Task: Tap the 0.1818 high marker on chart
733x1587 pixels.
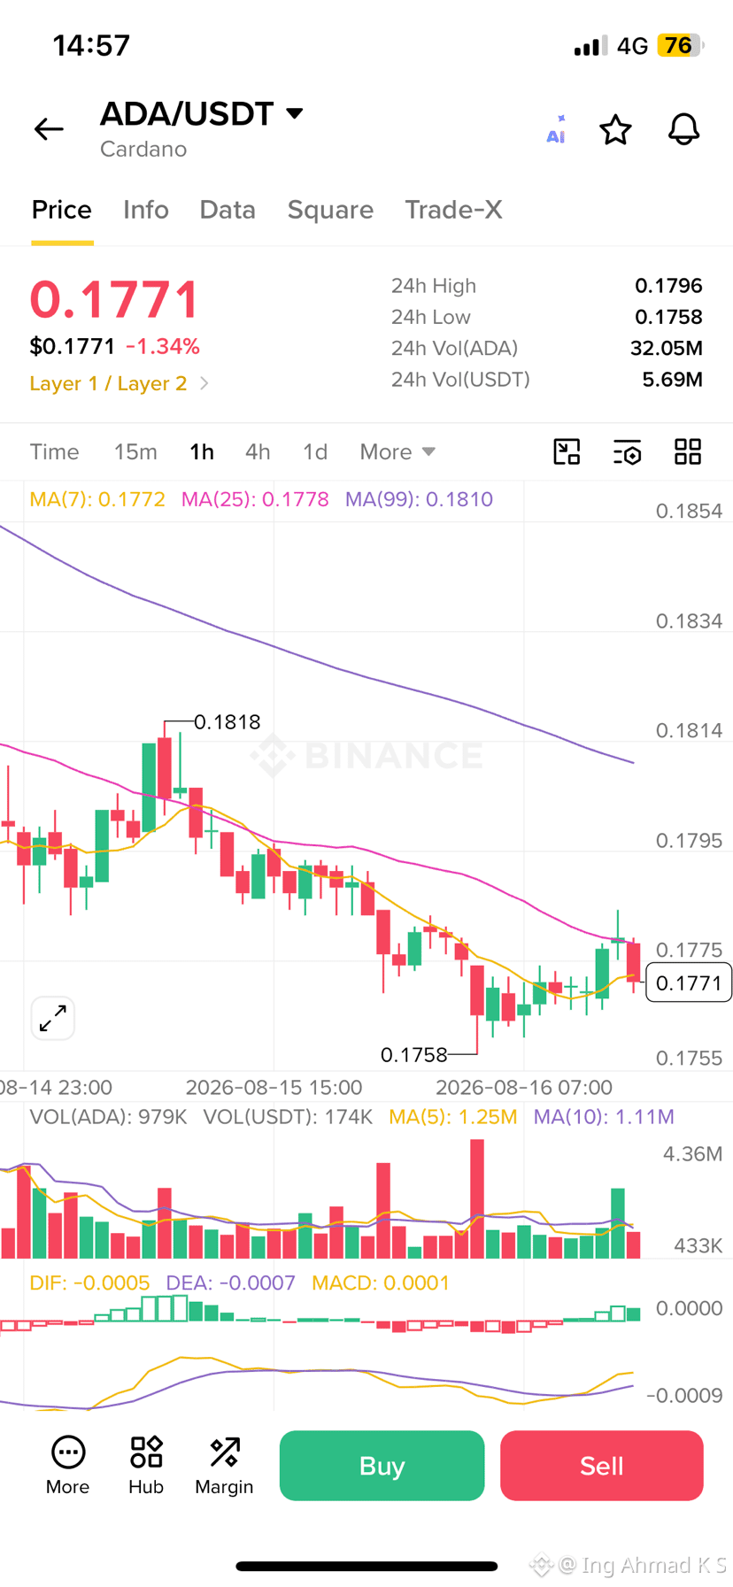Action: coord(228,722)
